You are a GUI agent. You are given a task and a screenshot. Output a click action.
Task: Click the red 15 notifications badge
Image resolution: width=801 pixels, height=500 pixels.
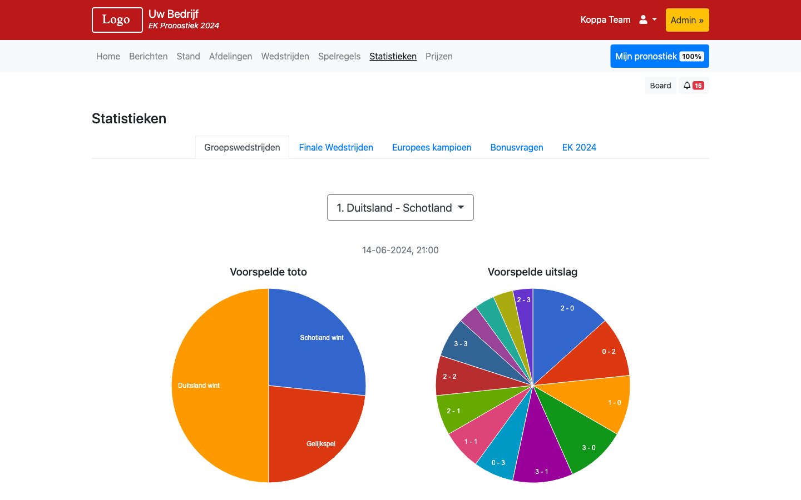click(698, 86)
